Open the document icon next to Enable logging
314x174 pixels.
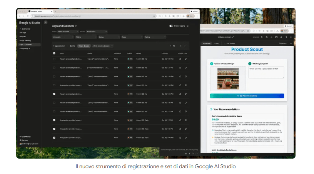[x=188, y=26]
